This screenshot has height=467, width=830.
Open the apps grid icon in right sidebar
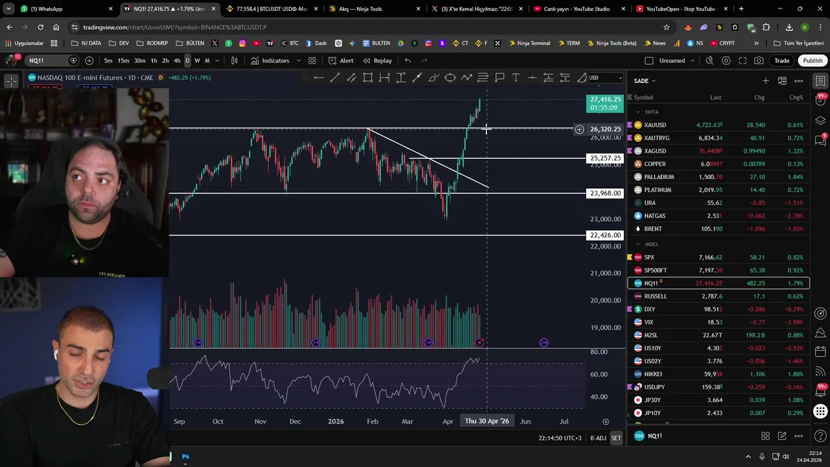tap(820, 411)
